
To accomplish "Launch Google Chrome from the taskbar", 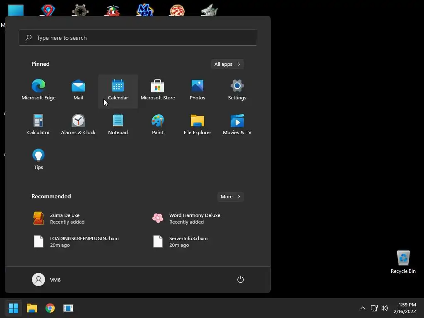I will click(50, 308).
